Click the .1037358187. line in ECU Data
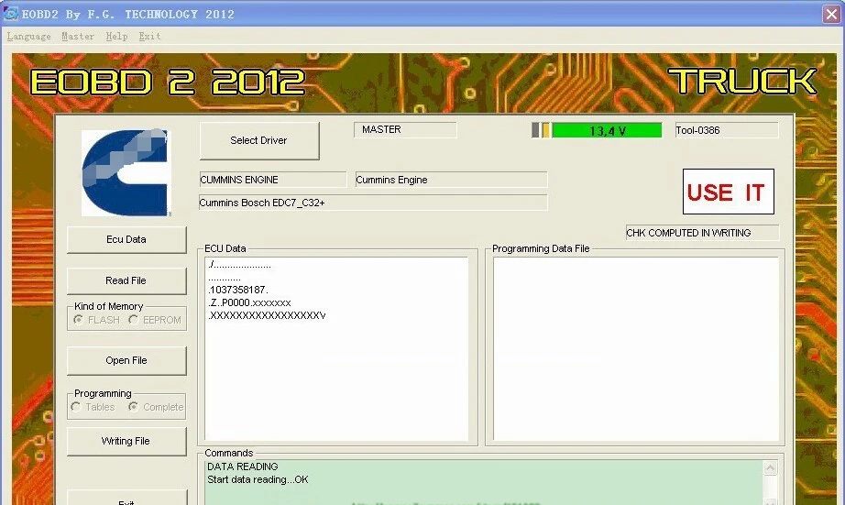This screenshot has height=505, width=845. click(x=238, y=290)
